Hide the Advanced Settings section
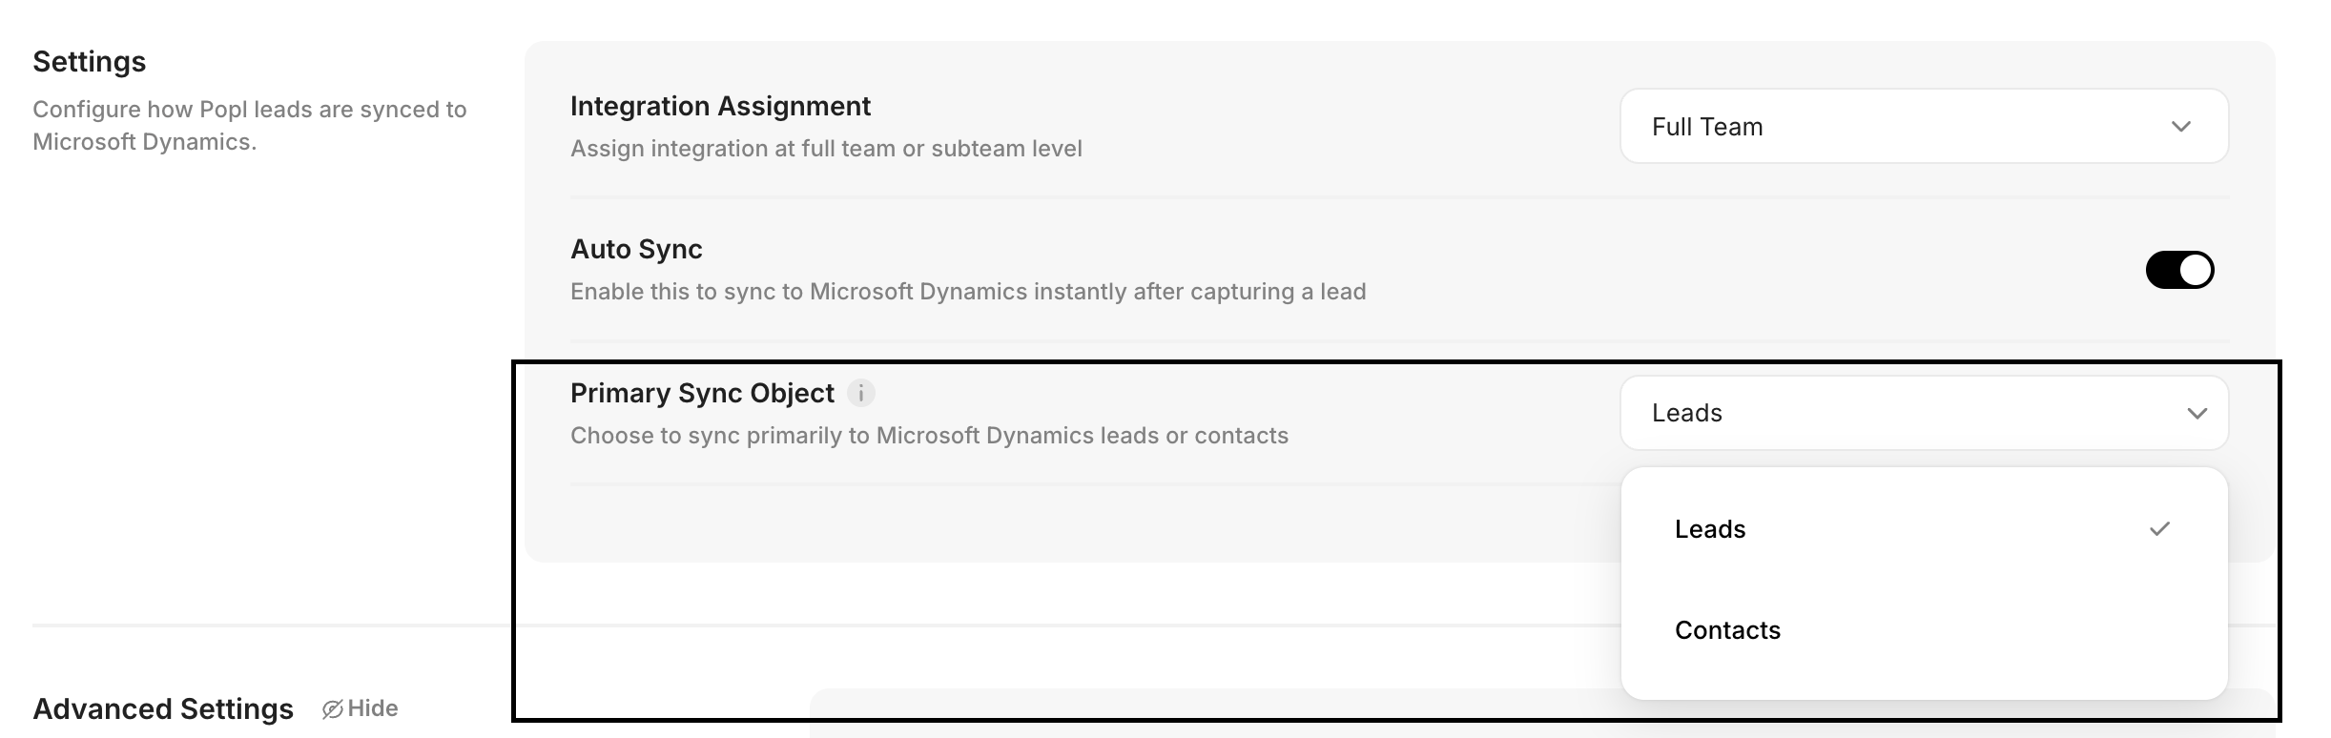The image size is (2331, 738). 372,708
